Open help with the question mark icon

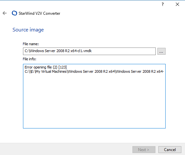coord(163,4)
